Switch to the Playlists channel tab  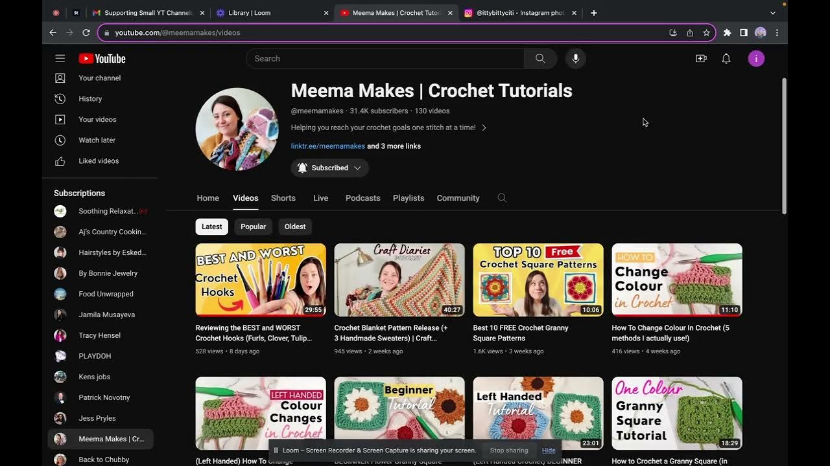tap(409, 198)
